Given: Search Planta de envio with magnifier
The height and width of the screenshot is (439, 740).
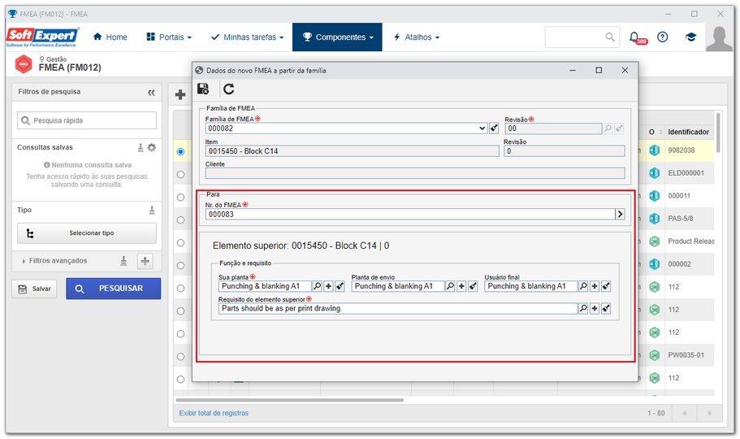Looking at the screenshot, I should [x=451, y=286].
